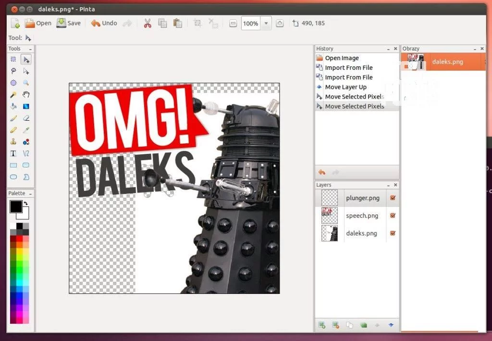492x341 pixels.
Task: Click the Crop to Selection icon
Action: tap(197, 23)
